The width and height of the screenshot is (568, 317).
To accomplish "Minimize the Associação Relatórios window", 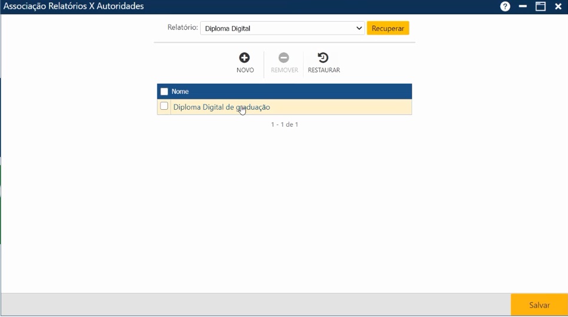I will coord(523,6).
